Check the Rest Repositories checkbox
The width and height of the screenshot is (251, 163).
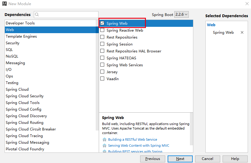coord(102,37)
